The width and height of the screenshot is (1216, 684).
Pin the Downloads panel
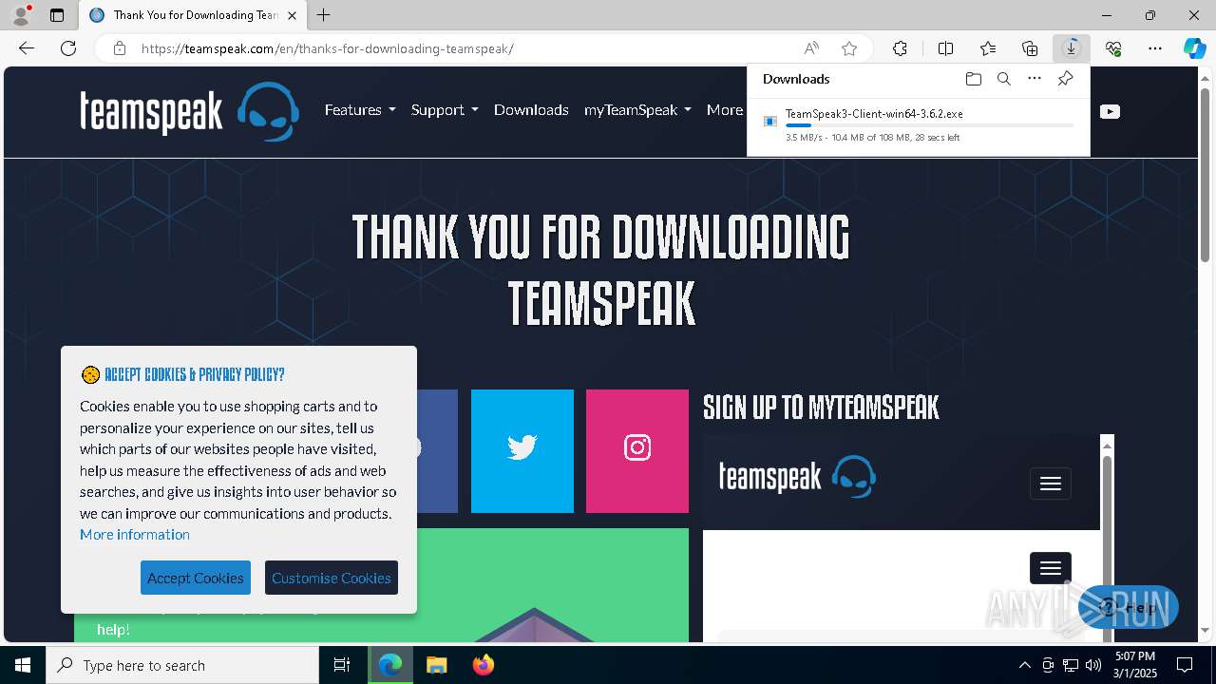(x=1065, y=79)
